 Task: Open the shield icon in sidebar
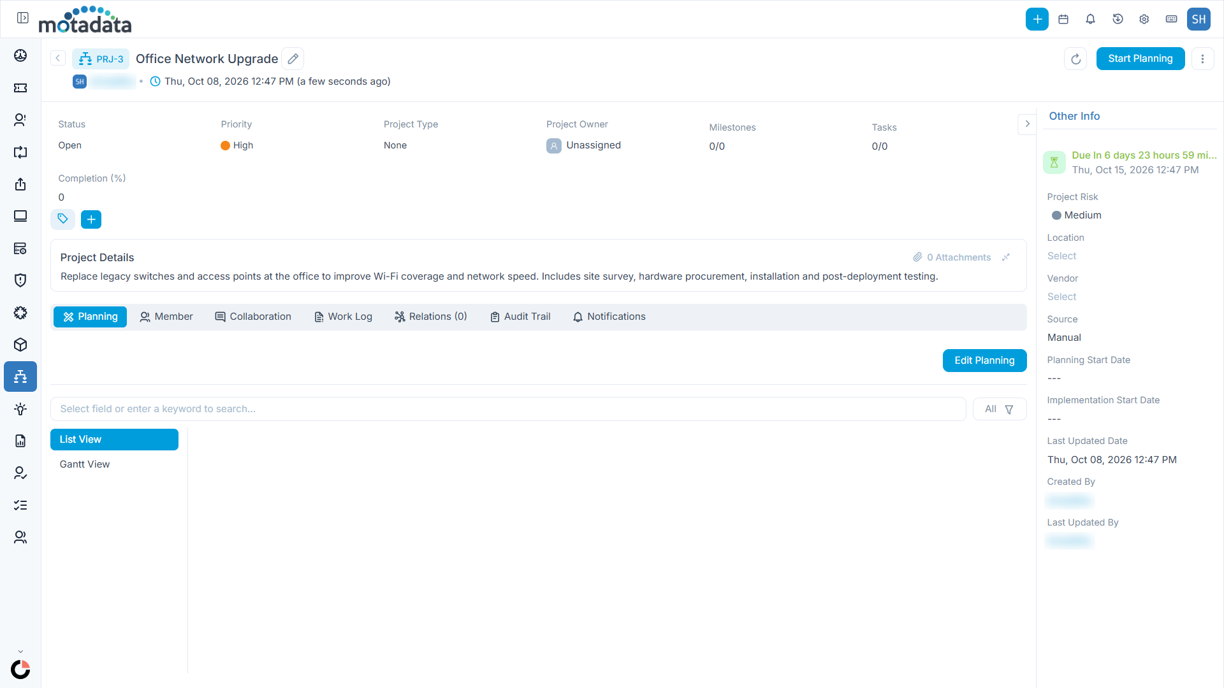(x=20, y=280)
